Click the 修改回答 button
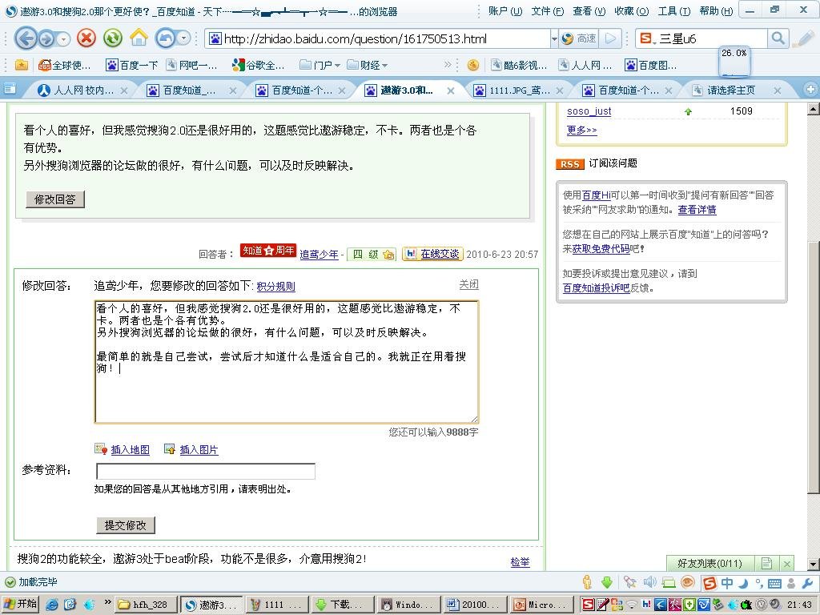The height and width of the screenshot is (615, 820). click(54, 199)
